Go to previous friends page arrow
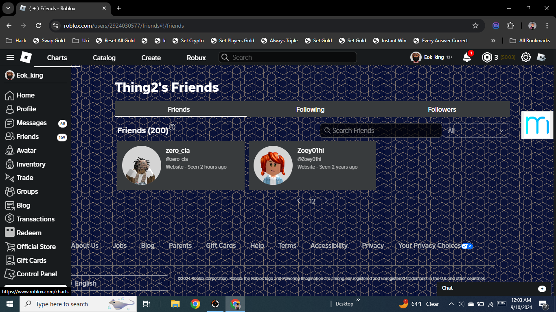The image size is (556, 312). (x=299, y=201)
